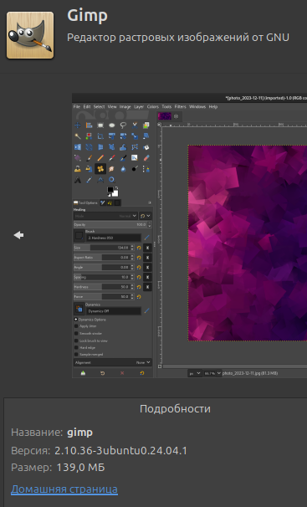Open the Alignment None dropdown
This screenshot has height=507, width=307.
click(x=112, y=362)
